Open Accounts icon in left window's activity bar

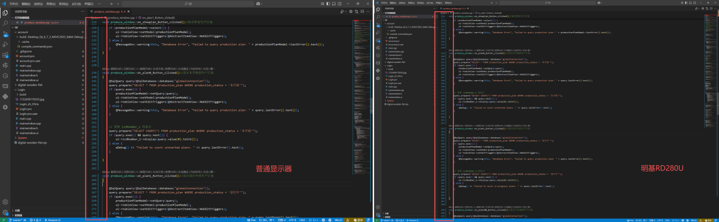(5, 202)
